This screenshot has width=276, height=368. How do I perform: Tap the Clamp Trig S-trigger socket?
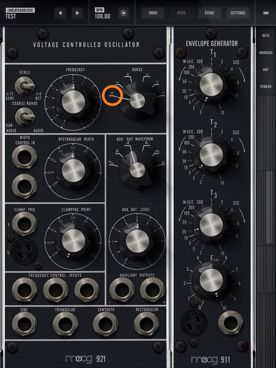pyautogui.click(x=25, y=251)
